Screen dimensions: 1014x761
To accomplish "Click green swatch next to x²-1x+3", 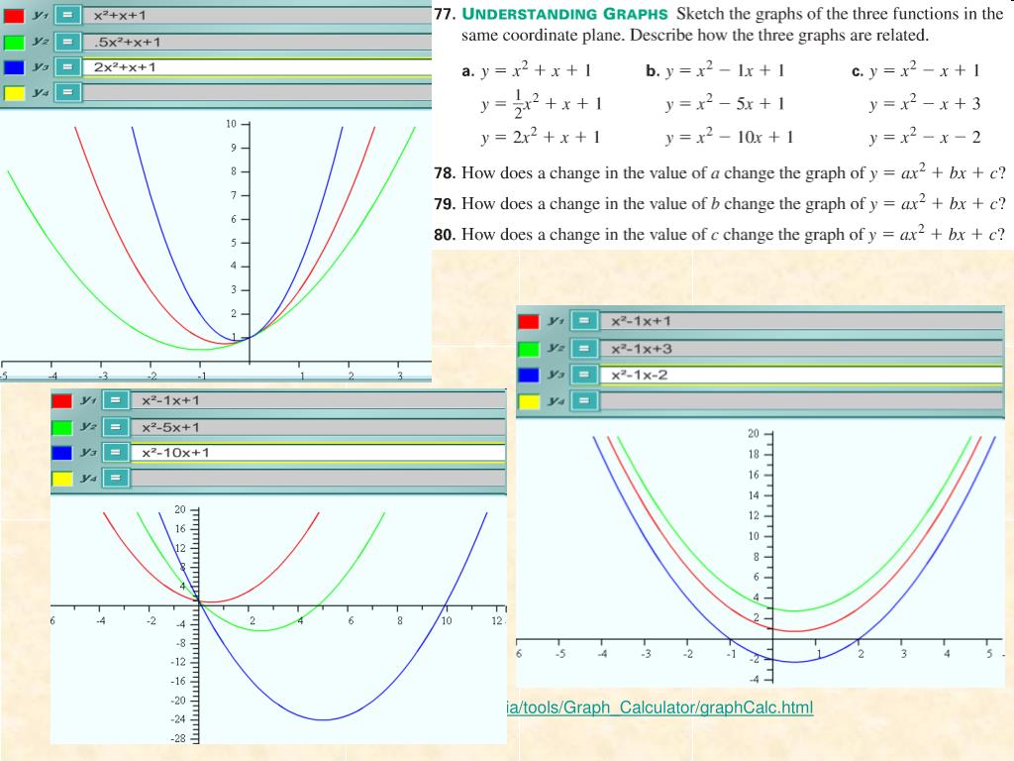I will pyautogui.click(x=529, y=349).
